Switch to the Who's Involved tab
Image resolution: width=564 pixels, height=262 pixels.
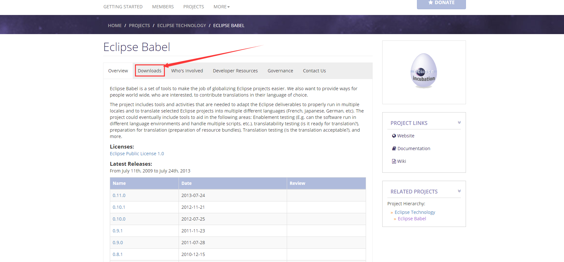pos(187,71)
